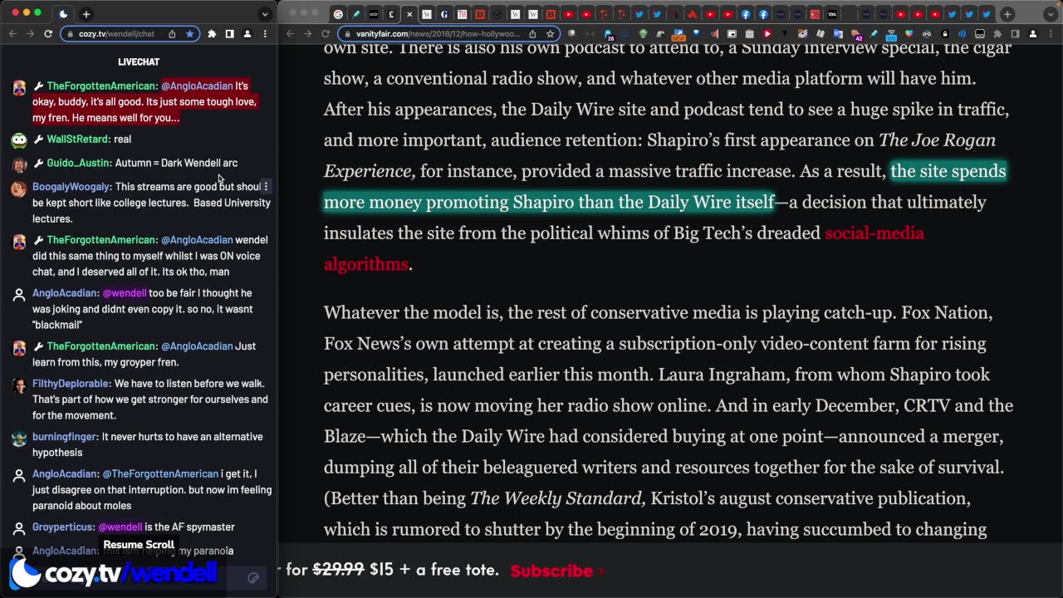Open message options beside BoogalyWoogaly's message

click(x=266, y=187)
